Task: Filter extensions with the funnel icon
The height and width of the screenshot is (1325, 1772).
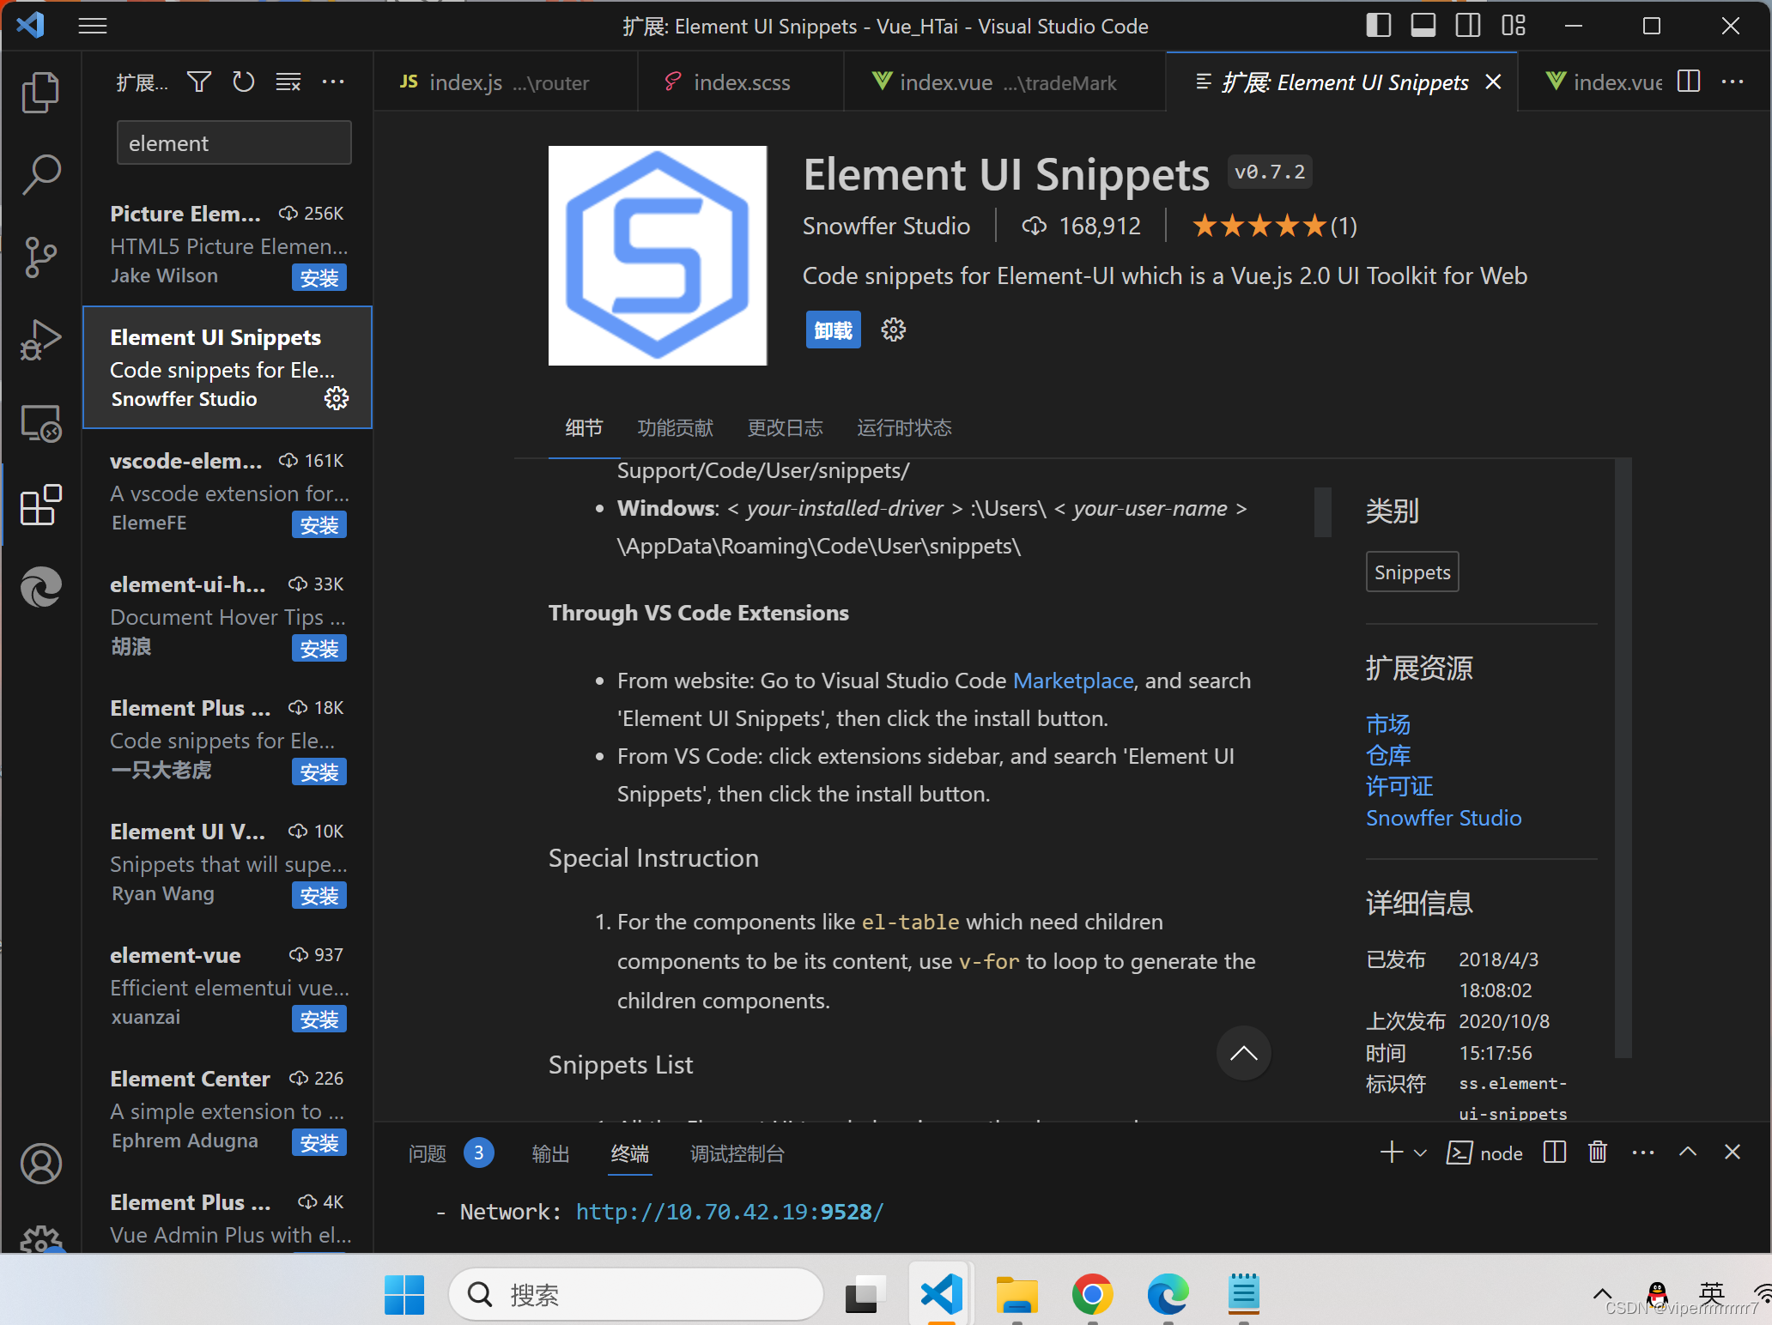Action: point(199,82)
